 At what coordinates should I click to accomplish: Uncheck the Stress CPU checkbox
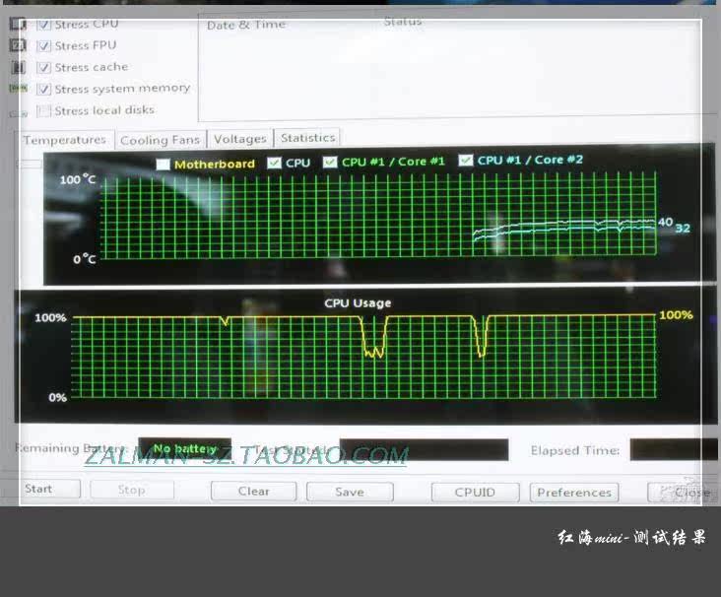(43, 24)
